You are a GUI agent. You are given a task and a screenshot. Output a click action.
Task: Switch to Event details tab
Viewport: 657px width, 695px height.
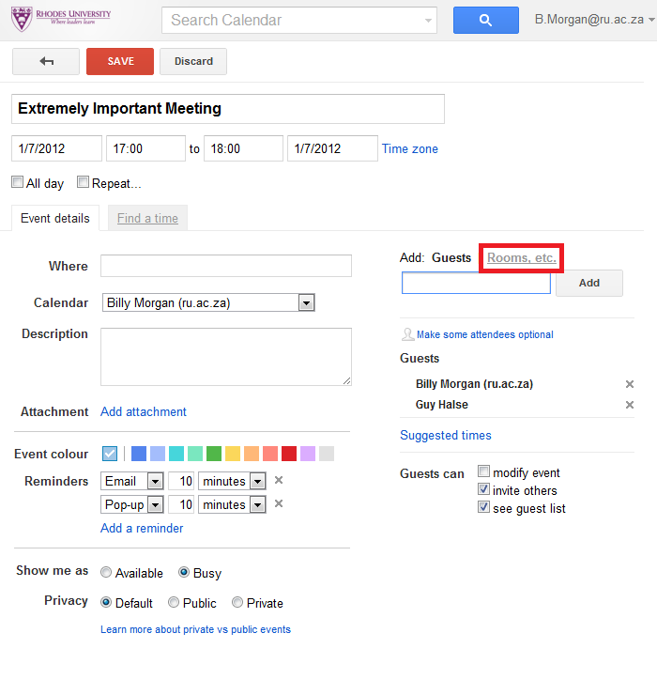(55, 218)
